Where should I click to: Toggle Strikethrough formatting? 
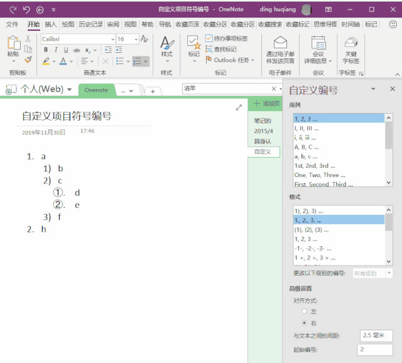[77, 50]
